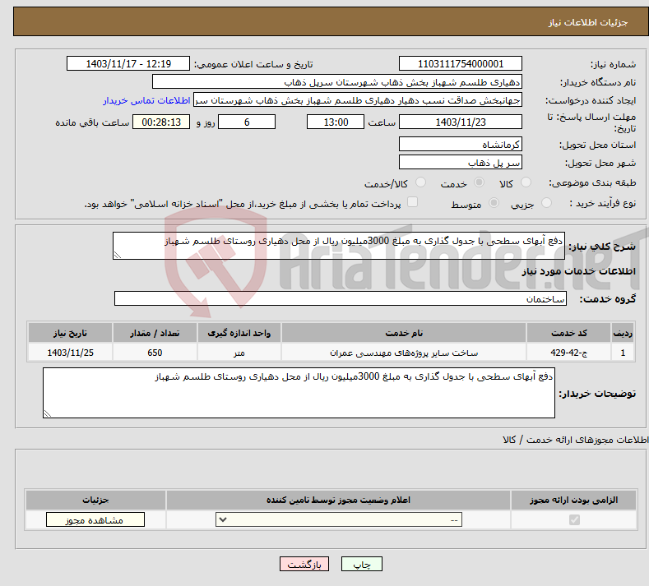Click the quantity cell 650
Viewport: 649px width, 586px height.
coord(155,353)
